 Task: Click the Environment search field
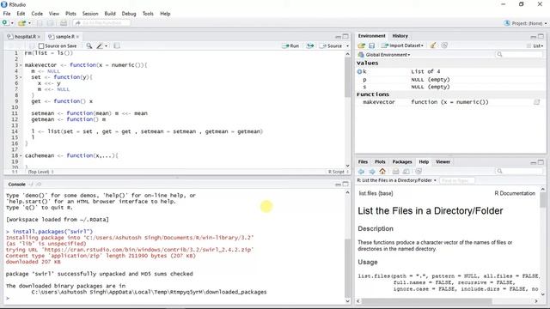tap(519, 54)
